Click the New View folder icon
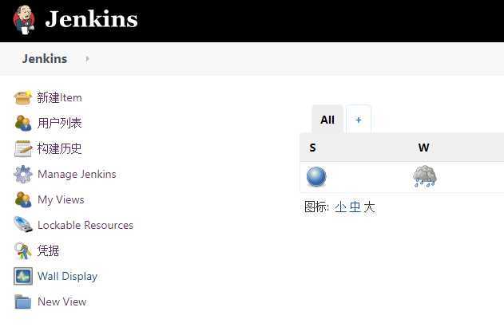This screenshot has height=327, width=504. tap(23, 301)
